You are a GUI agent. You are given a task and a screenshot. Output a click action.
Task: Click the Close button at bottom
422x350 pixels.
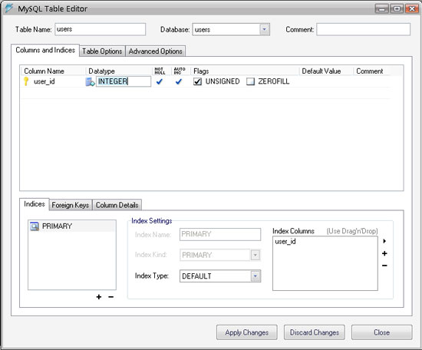click(x=381, y=332)
